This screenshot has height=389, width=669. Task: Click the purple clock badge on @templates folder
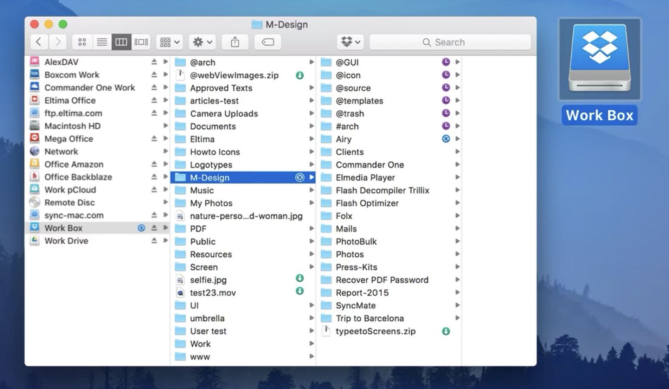pyautogui.click(x=446, y=100)
